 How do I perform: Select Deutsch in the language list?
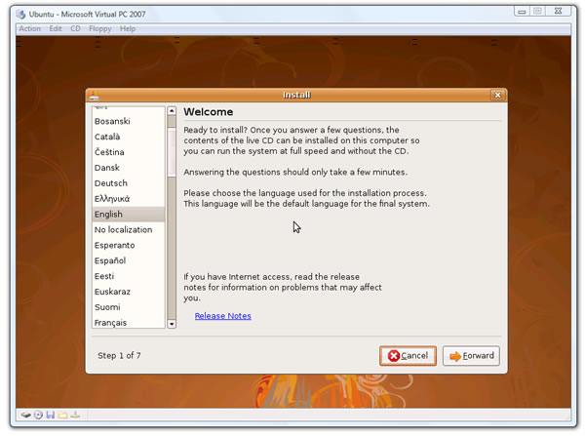pyautogui.click(x=111, y=183)
